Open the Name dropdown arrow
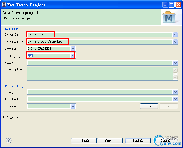 click(x=175, y=63)
